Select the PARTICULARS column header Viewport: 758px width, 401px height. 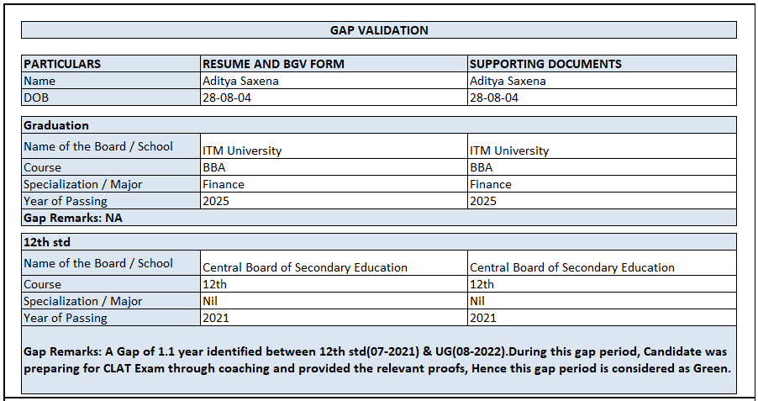(62, 64)
